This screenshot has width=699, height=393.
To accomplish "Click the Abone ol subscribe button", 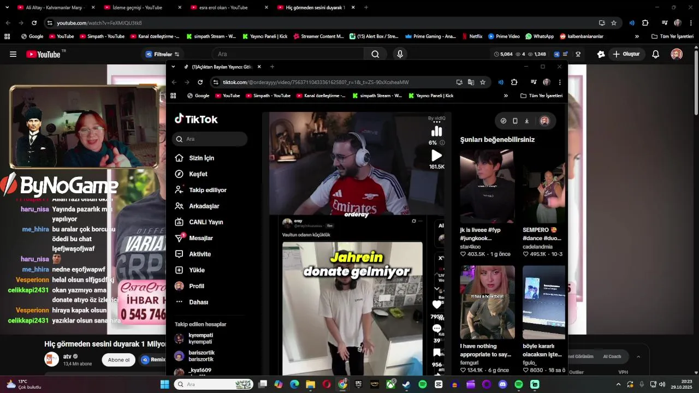I will pos(119,360).
